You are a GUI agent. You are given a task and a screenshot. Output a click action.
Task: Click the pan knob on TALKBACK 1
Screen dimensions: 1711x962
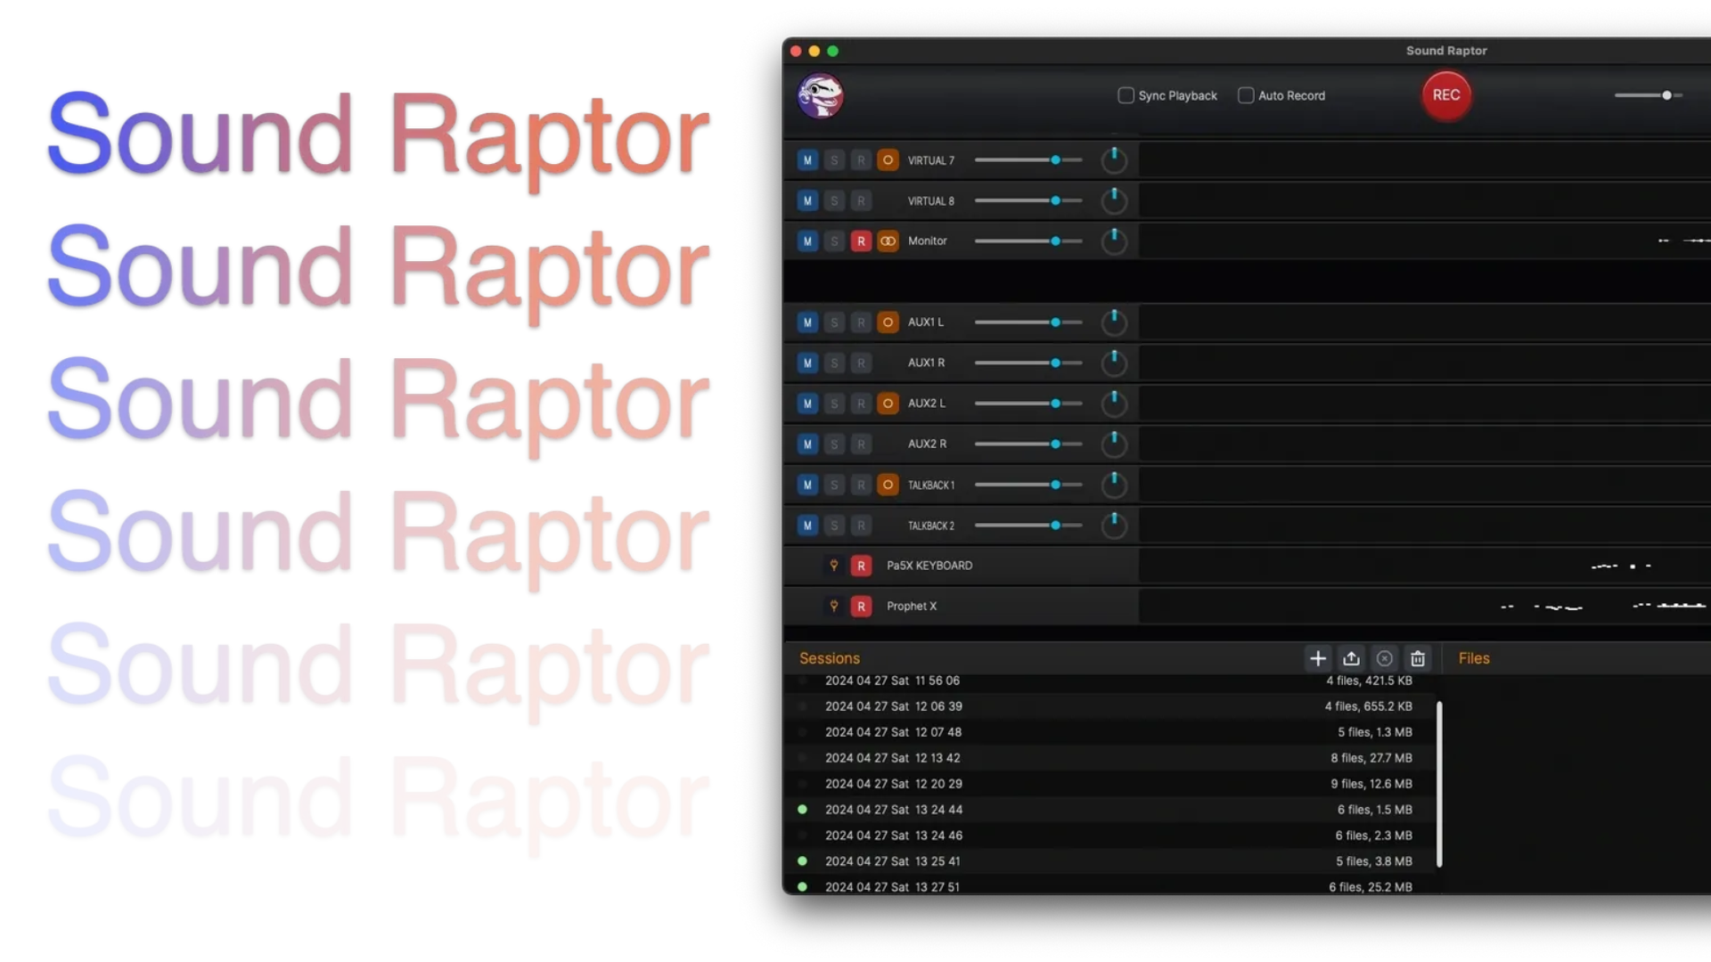pos(1114,485)
